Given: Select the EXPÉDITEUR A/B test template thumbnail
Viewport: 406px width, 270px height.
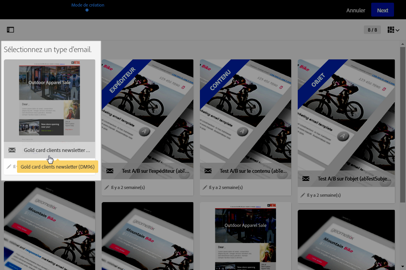Looking at the screenshot, I should click(147, 111).
